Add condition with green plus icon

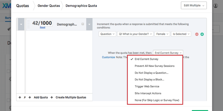pos(202,34)
